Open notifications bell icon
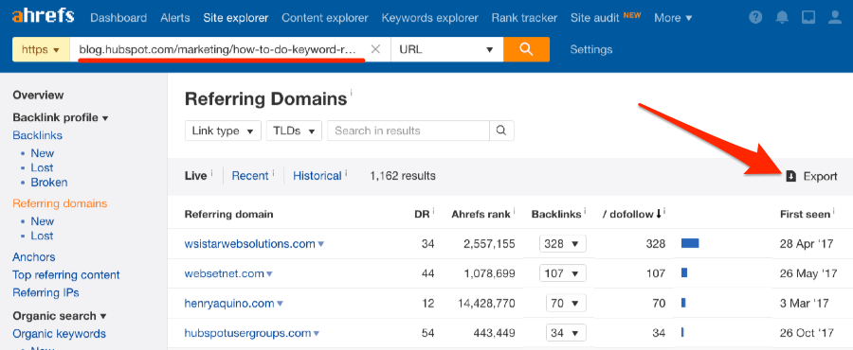Image resolution: width=853 pixels, height=350 pixels. [x=782, y=17]
